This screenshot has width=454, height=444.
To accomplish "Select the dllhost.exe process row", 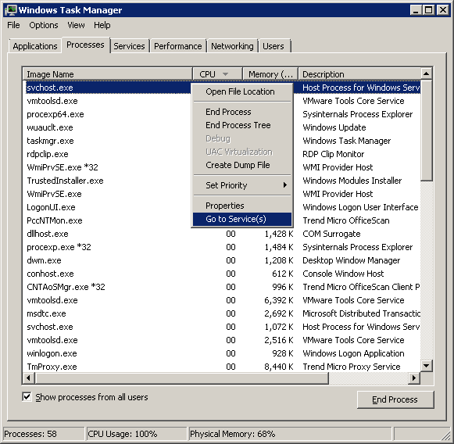I will pos(221,234).
